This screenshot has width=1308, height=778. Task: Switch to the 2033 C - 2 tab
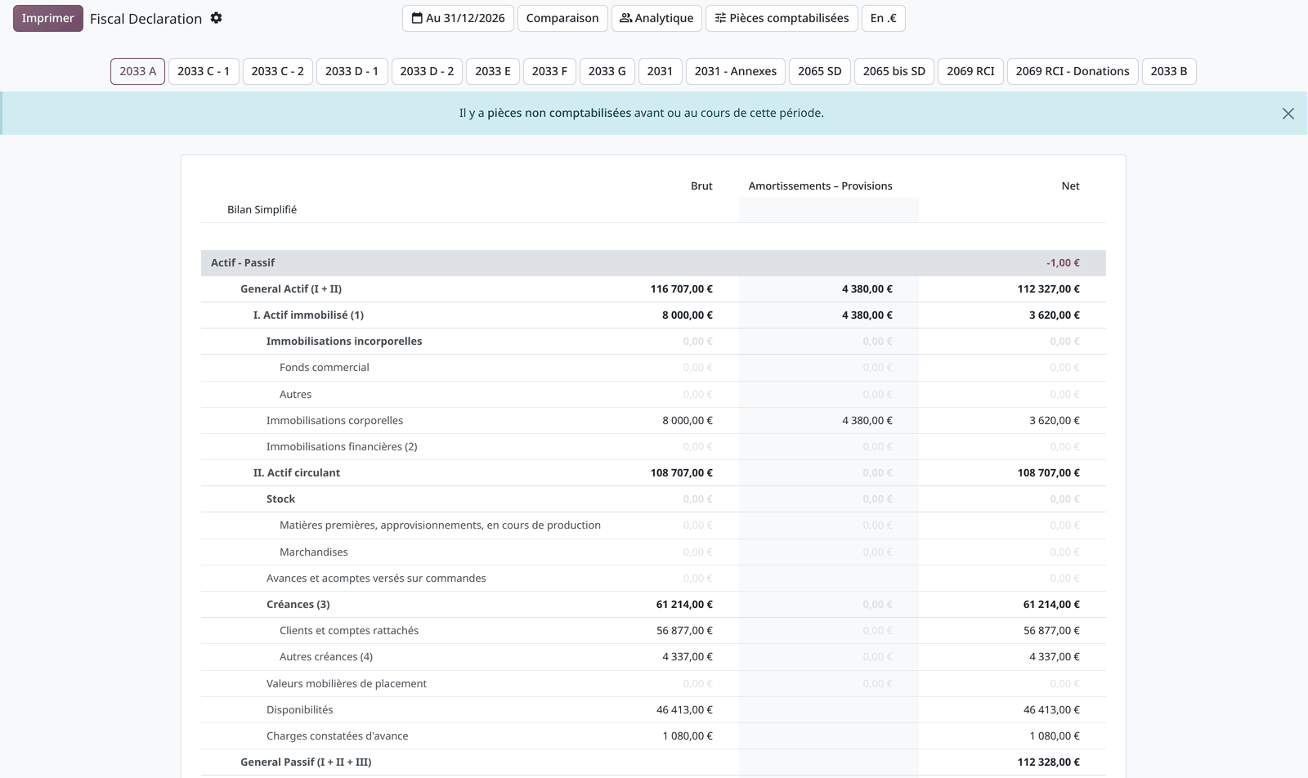pyautogui.click(x=278, y=71)
